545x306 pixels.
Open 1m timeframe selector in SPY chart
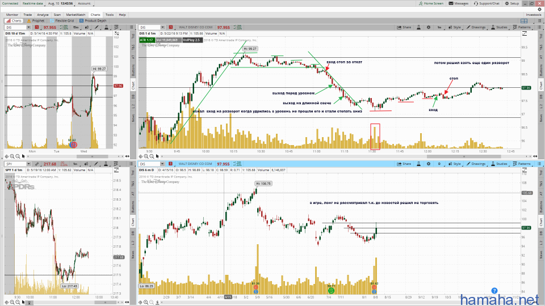(76, 164)
